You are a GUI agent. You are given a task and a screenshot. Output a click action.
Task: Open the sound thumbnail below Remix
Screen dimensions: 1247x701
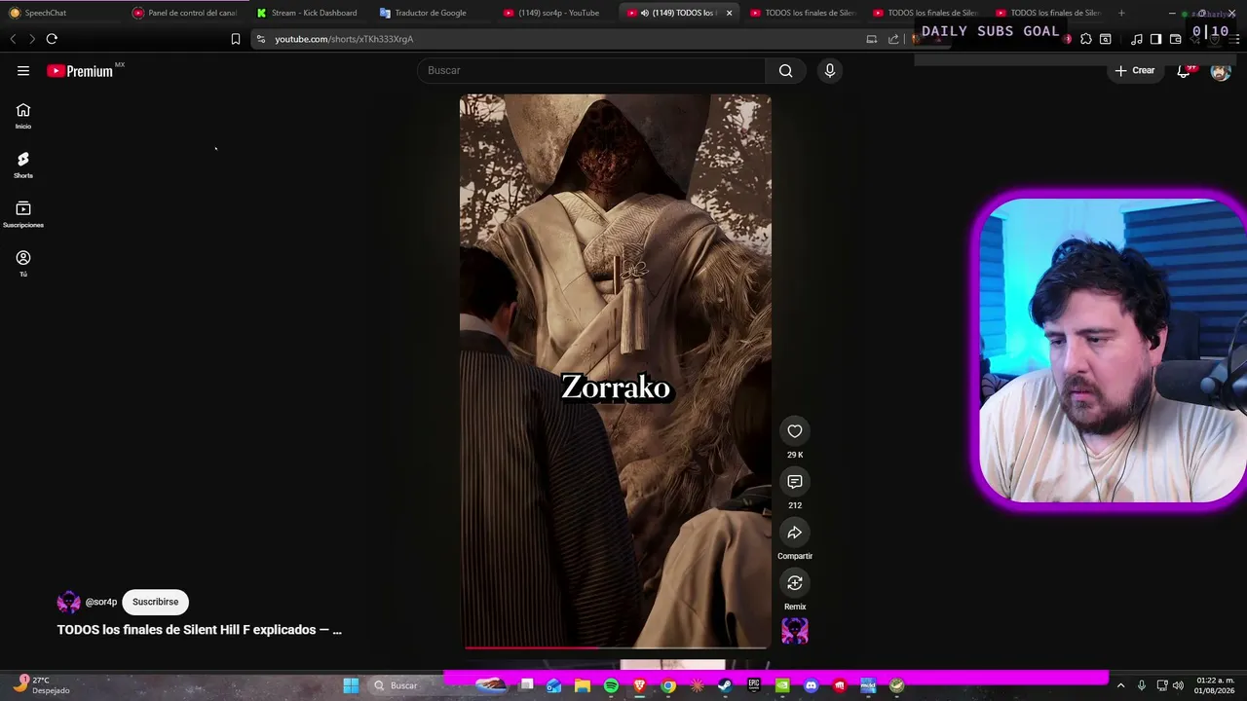795,631
